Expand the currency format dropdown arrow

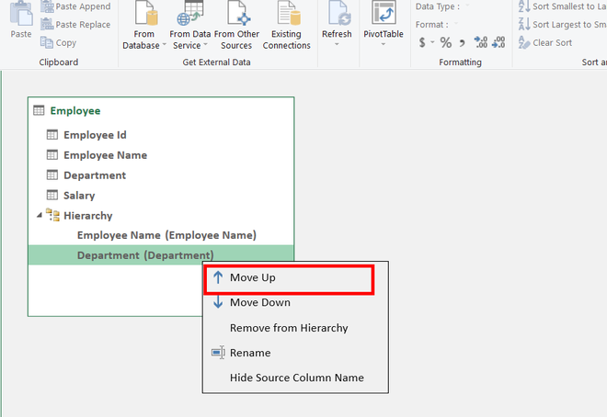pos(432,42)
